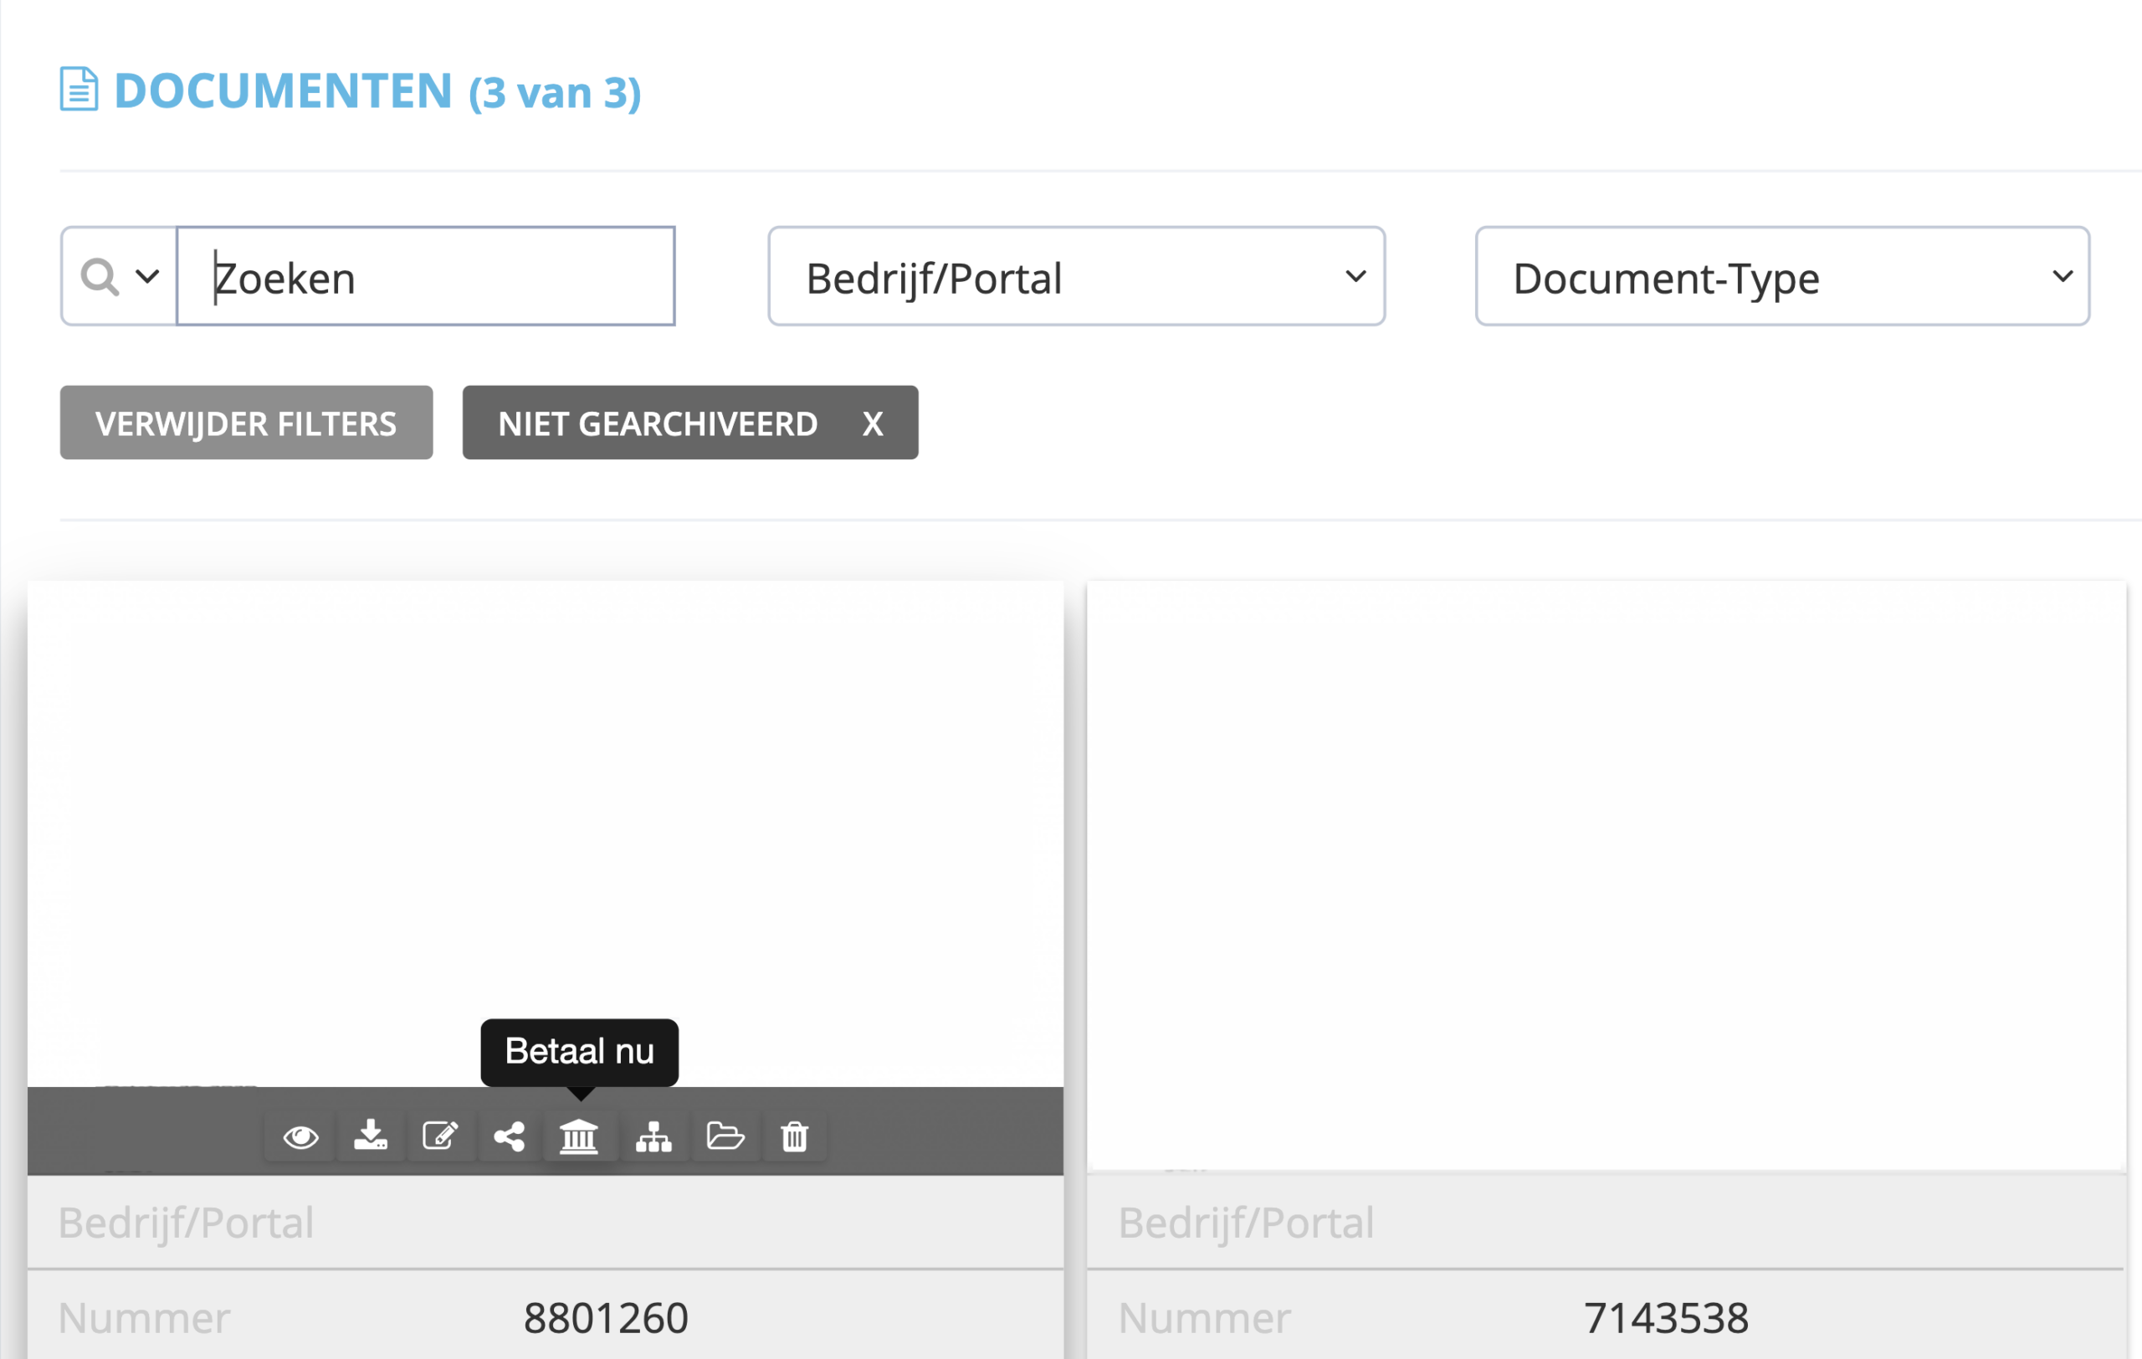
Task: Download document 8801260 via the download icon
Action: click(x=370, y=1136)
